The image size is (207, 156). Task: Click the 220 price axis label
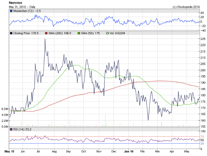[203, 45]
